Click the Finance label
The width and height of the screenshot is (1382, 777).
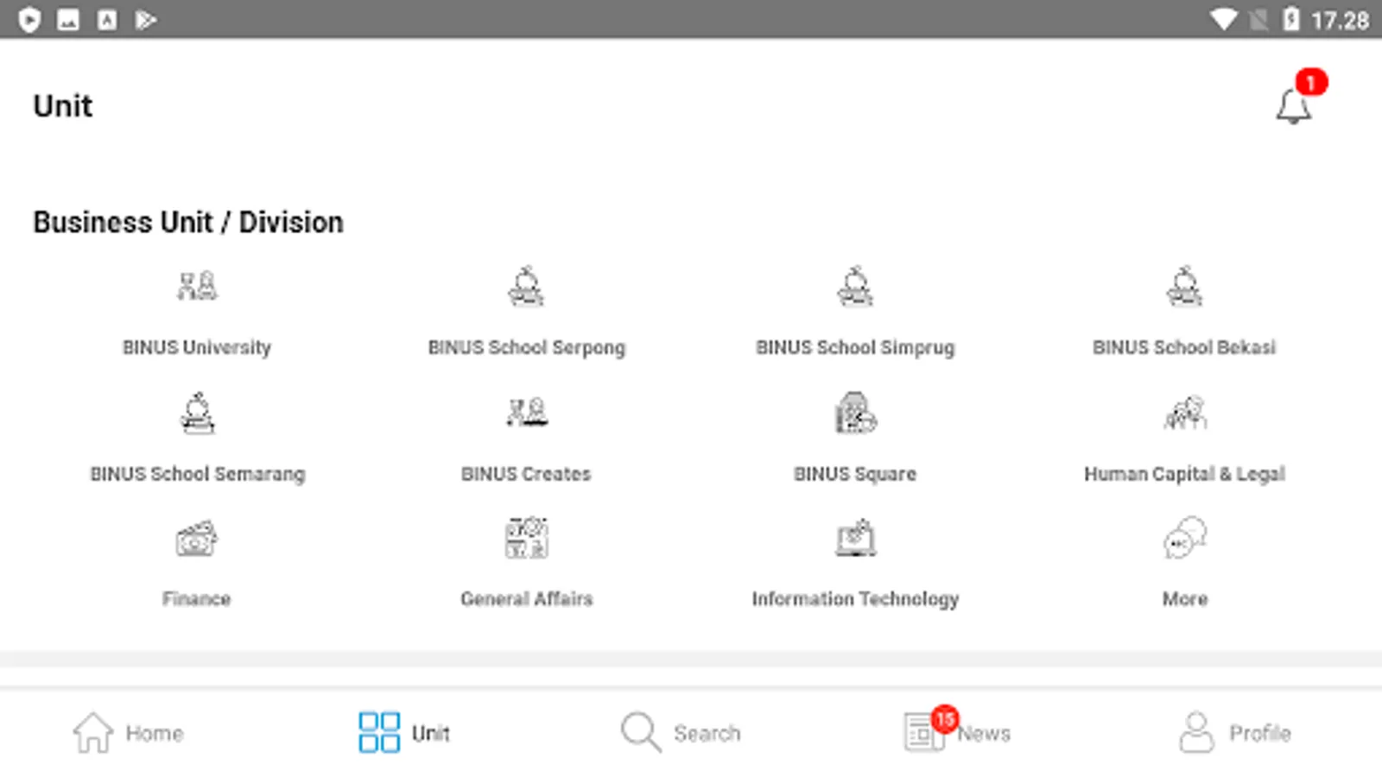point(197,599)
